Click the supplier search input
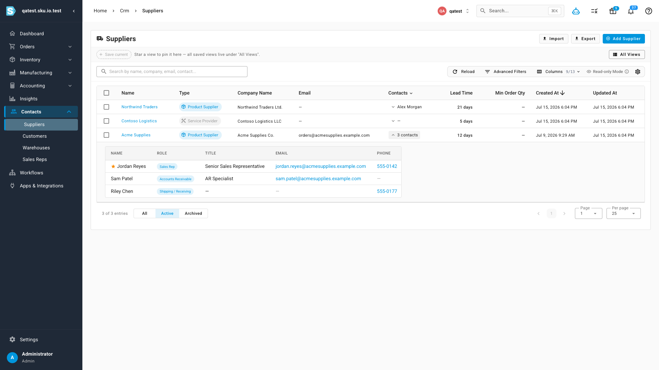659x370 pixels. click(172, 72)
